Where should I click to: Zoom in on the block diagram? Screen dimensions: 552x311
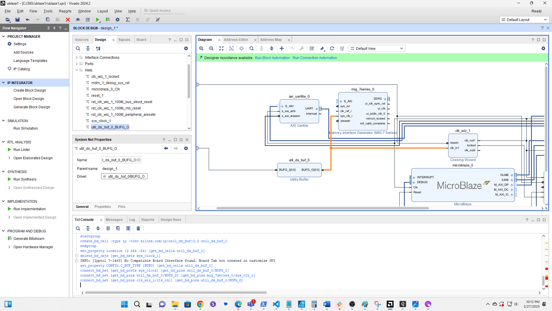point(201,48)
